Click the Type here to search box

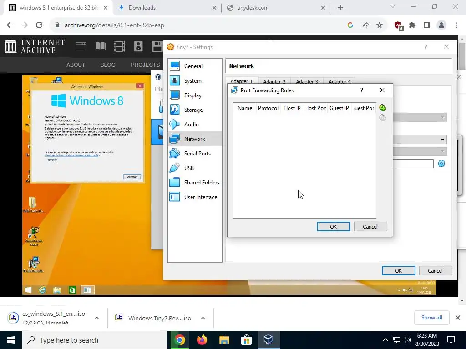[x=95, y=340]
